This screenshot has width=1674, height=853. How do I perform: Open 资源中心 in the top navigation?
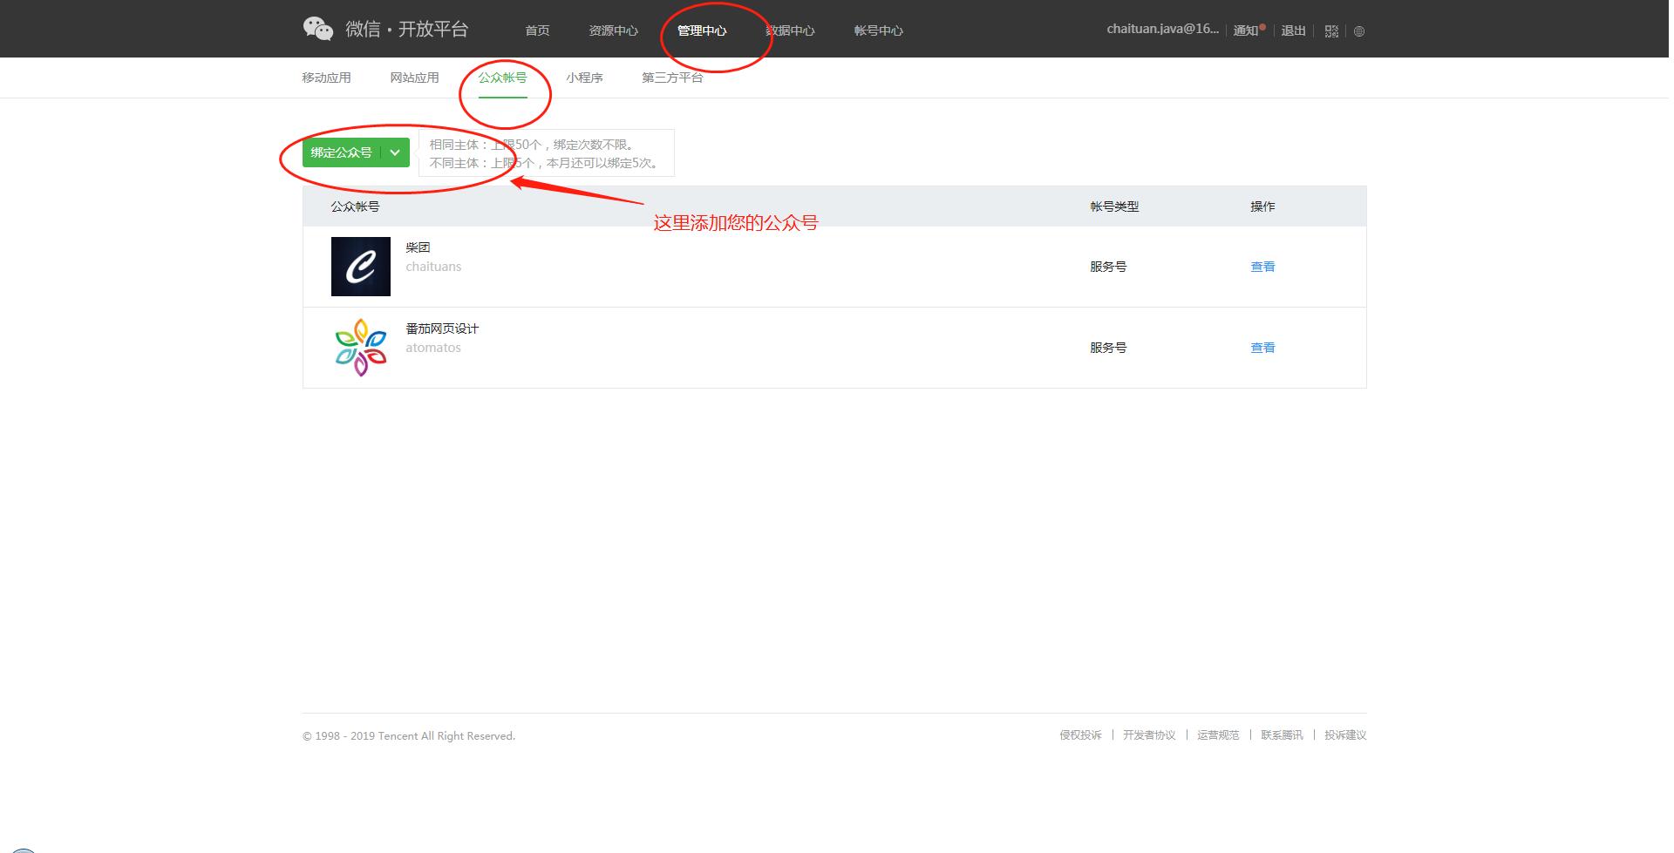[x=613, y=30]
